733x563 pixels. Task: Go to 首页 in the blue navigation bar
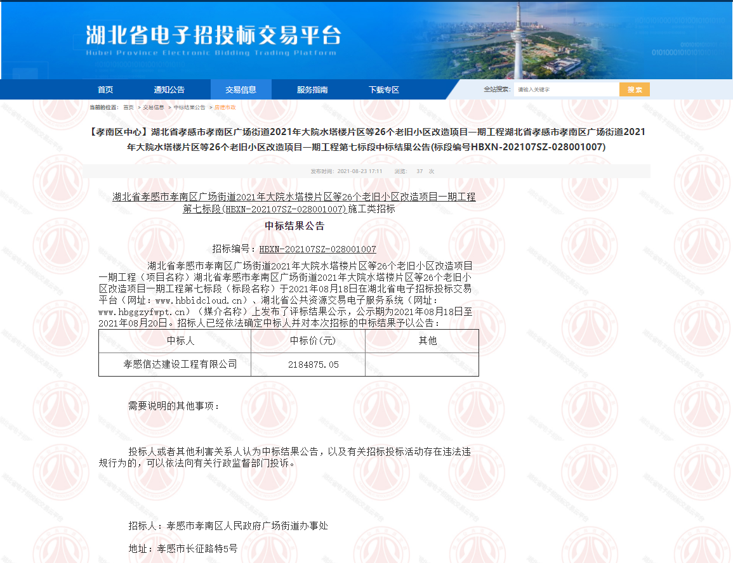click(105, 89)
